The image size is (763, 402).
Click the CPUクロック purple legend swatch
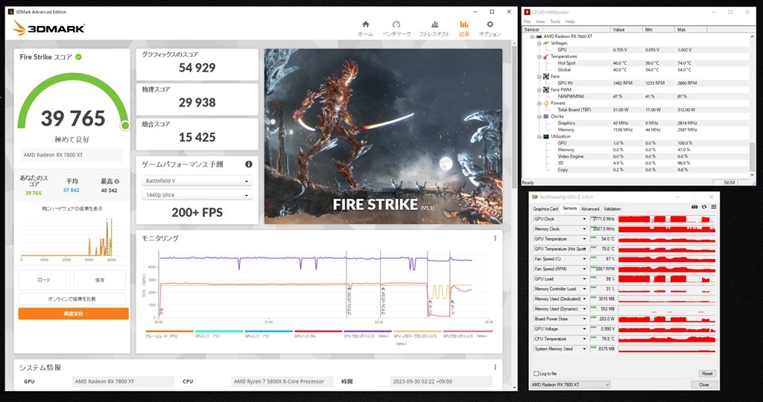(x=367, y=331)
